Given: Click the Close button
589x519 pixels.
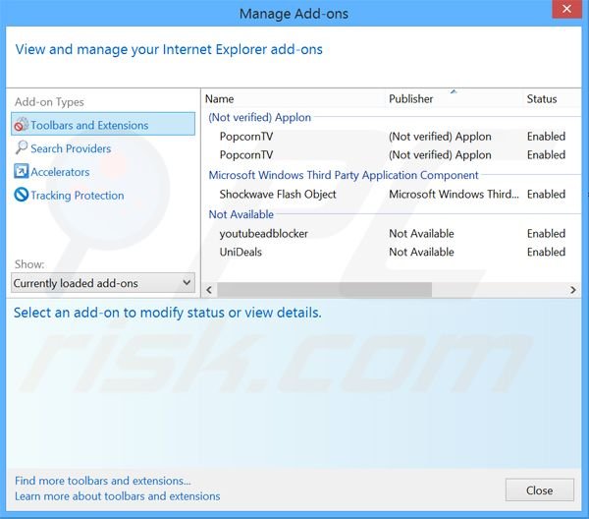Looking at the screenshot, I should [x=539, y=490].
